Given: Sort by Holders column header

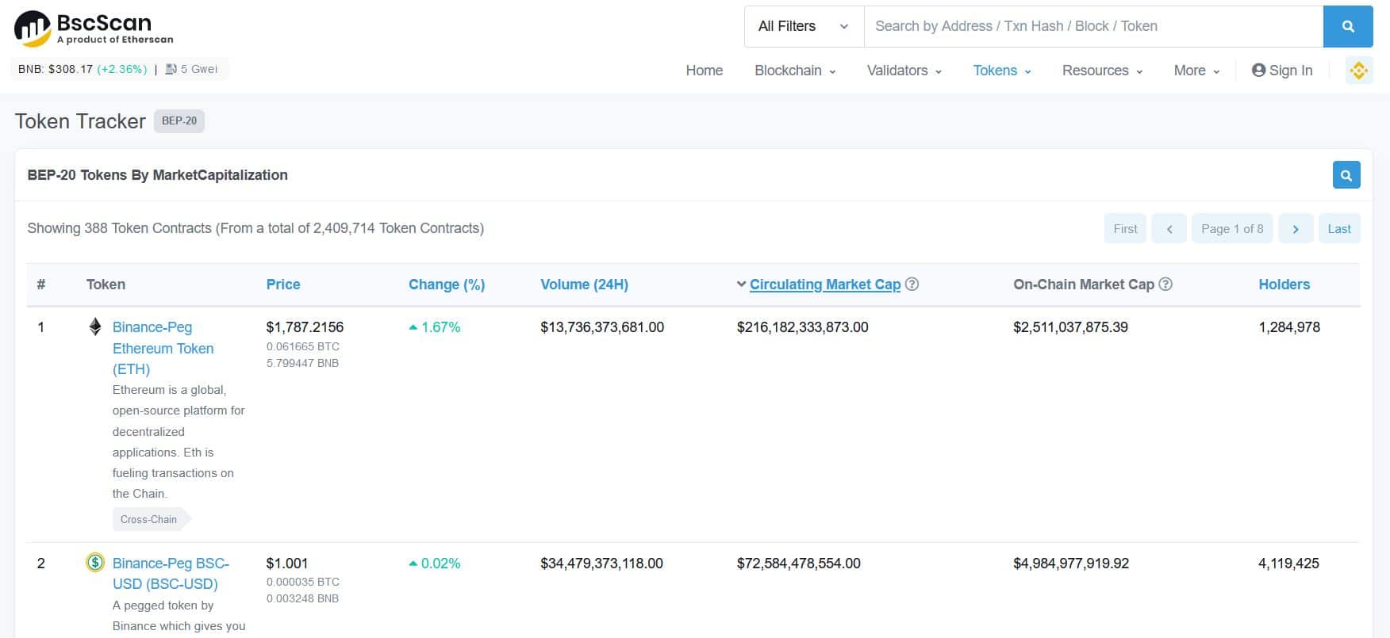Looking at the screenshot, I should [1284, 285].
